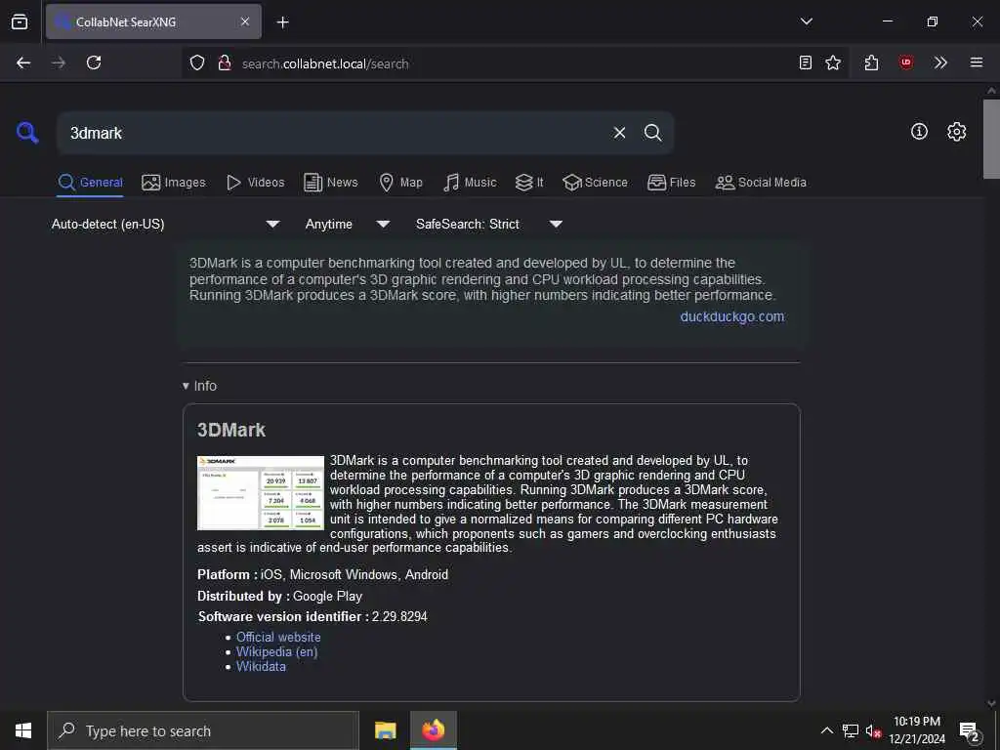Open the uBlock Origin extension

tap(906, 62)
